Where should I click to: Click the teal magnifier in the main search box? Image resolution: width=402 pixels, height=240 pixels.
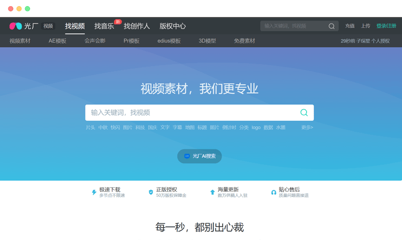pyautogui.click(x=304, y=112)
